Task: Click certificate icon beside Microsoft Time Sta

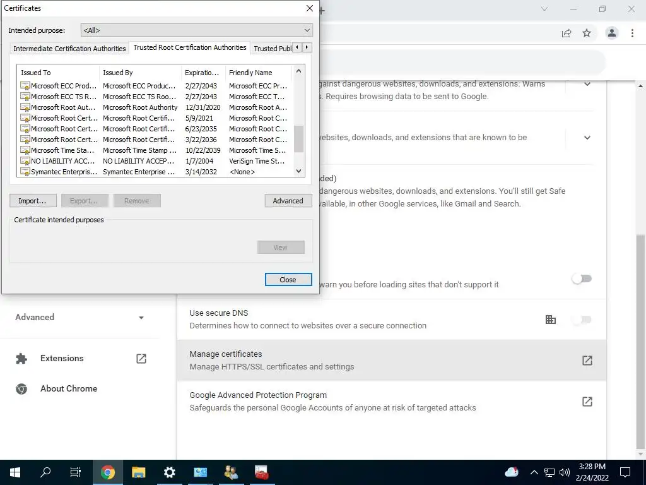Action: (25, 150)
